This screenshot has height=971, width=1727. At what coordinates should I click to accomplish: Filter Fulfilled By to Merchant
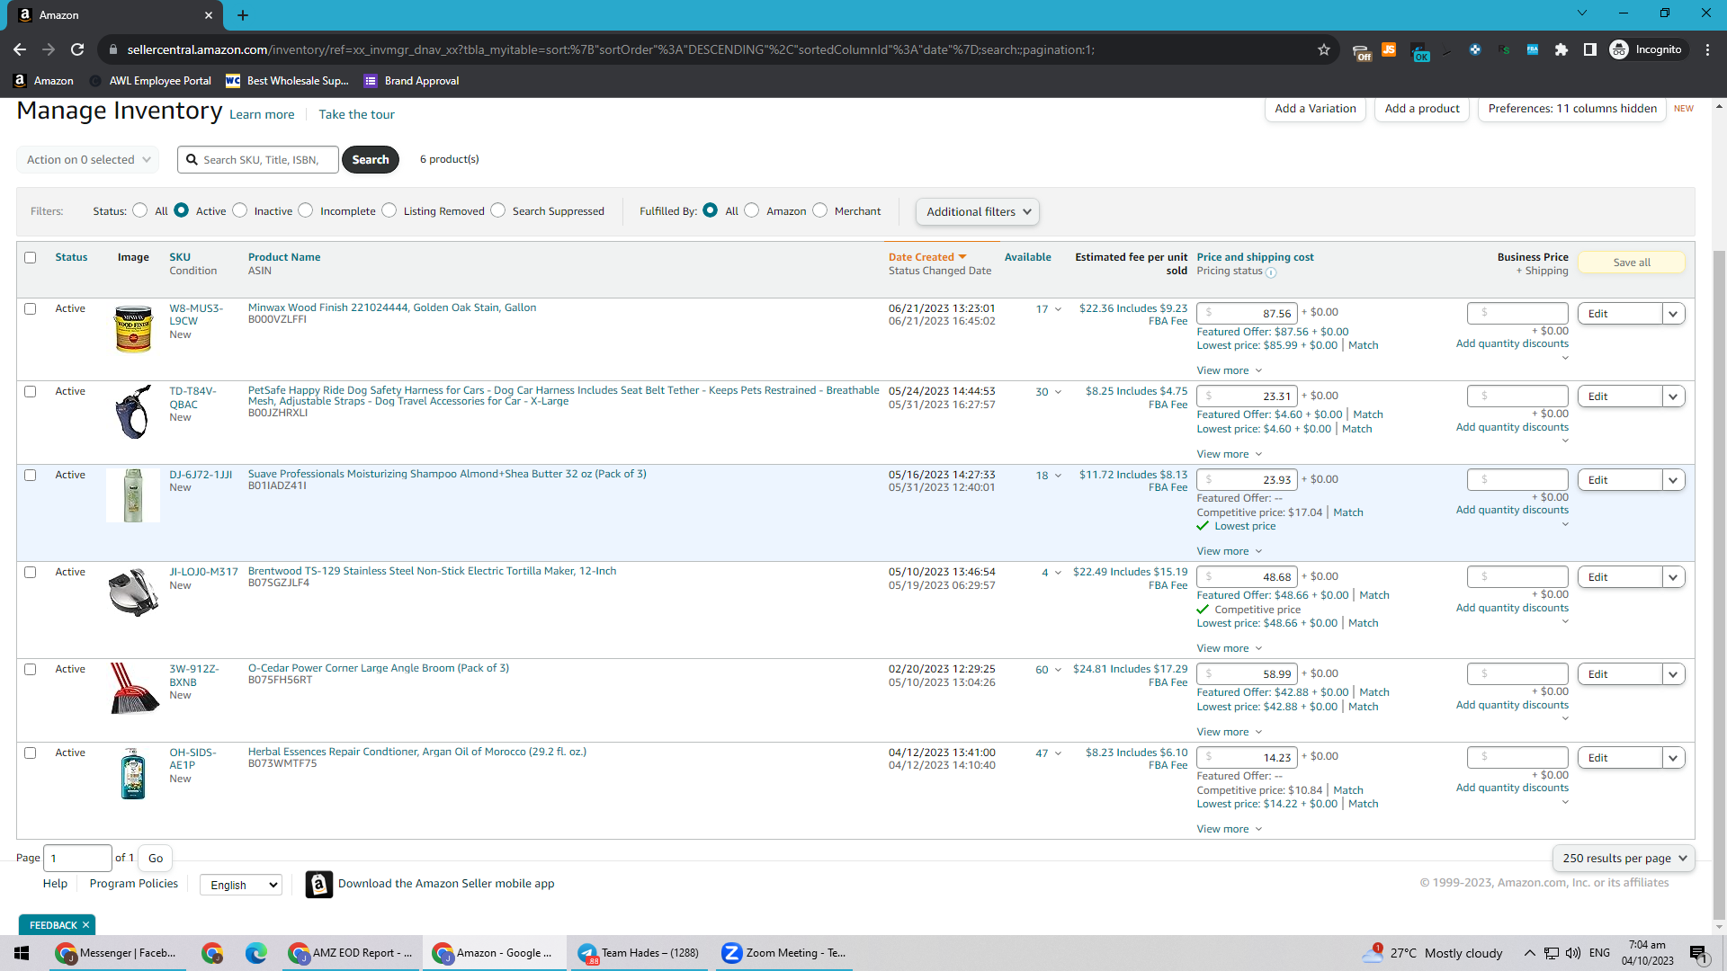click(819, 210)
